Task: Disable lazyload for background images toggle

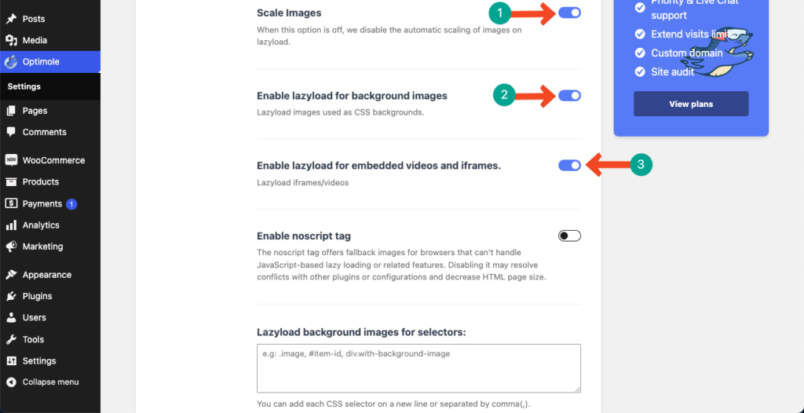Action: coord(569,96)
